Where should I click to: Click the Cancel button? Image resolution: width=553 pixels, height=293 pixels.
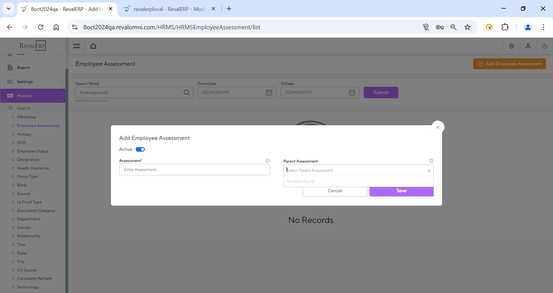(x=335, y=191)
